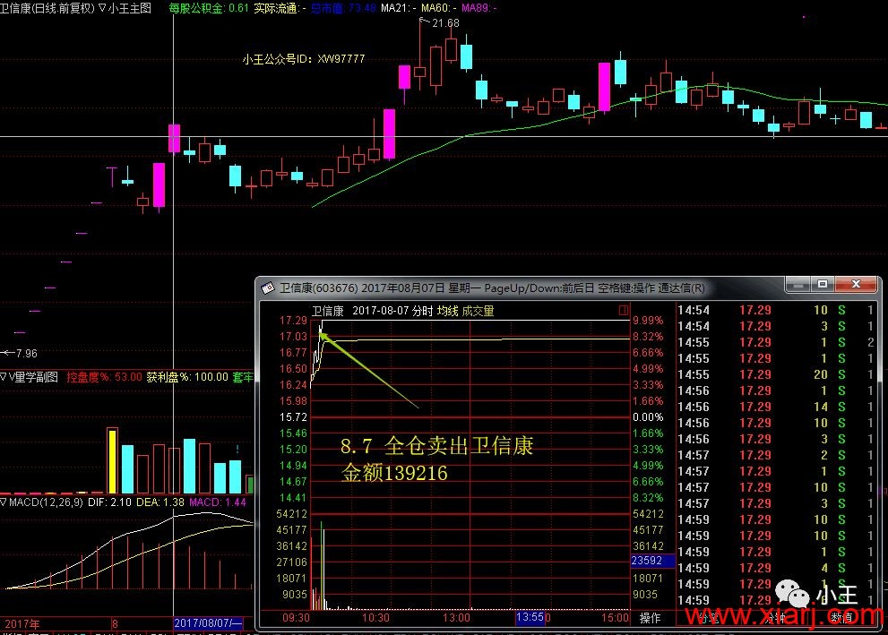Viewport: 888px width, 635px height.
Task: Minimize the 卫信康 intraday popup window
Action: pyautogui.click(x=798, y=285)
